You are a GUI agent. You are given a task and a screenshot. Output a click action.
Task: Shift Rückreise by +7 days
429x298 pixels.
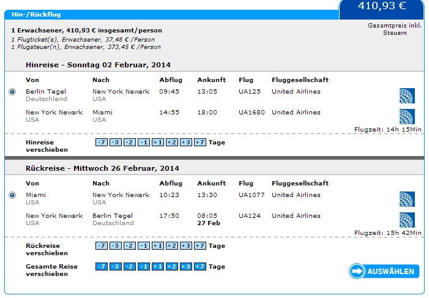coord(200,246)
